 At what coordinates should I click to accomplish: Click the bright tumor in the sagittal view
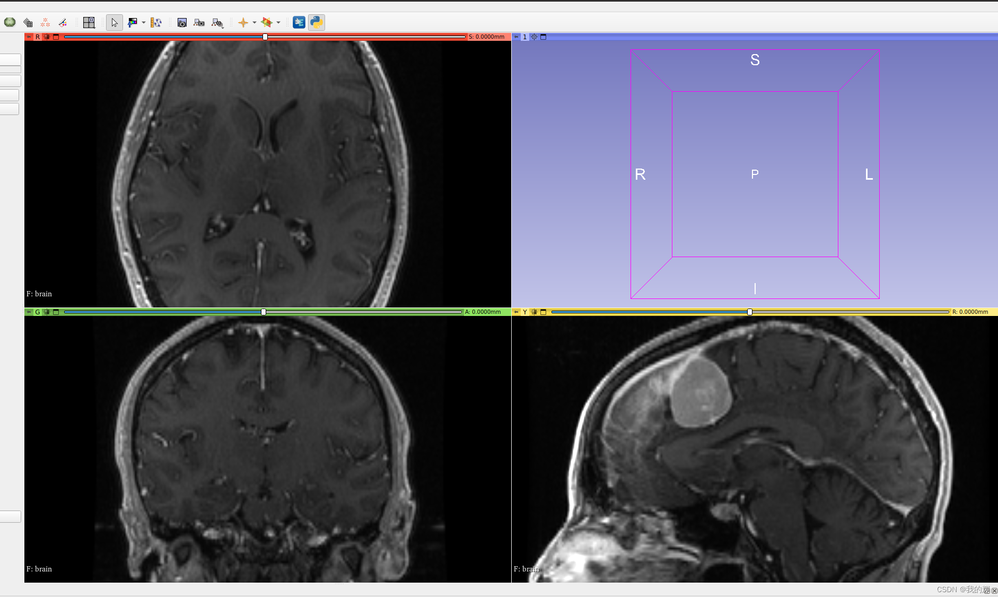click(x=701, y=391)
